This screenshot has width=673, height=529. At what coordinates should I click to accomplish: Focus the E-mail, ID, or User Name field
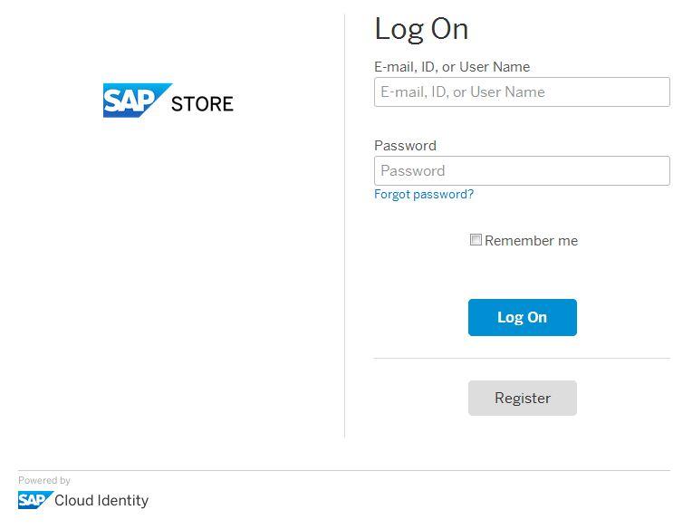(522, 92)
